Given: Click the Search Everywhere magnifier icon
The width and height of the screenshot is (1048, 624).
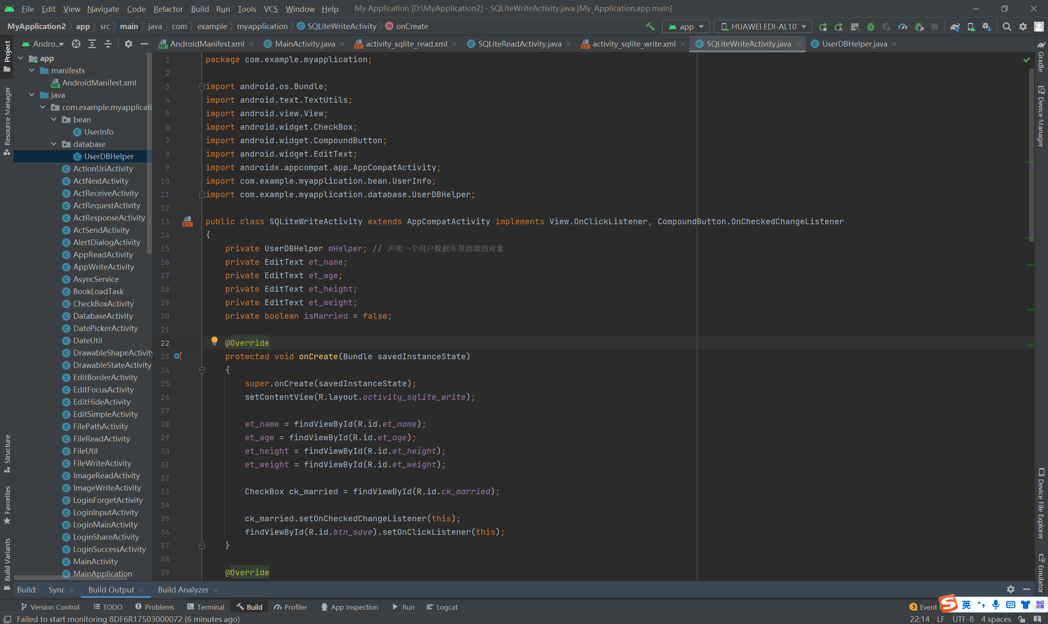Looking at the screenshot, I should 1006,27.
